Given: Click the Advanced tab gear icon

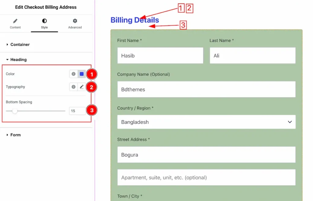Looking at the screenshot, I should (x=75, y=21).
